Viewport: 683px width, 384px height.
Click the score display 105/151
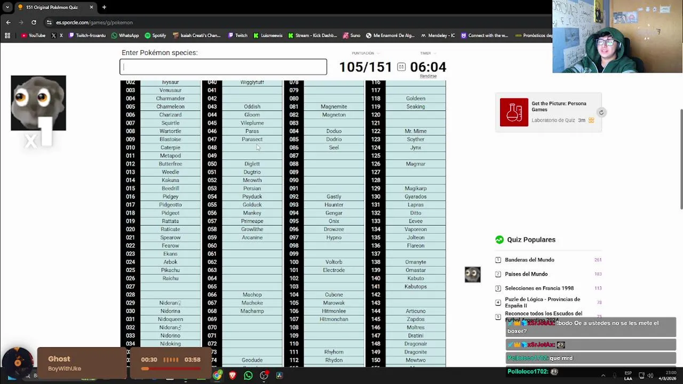pos(366,67)
